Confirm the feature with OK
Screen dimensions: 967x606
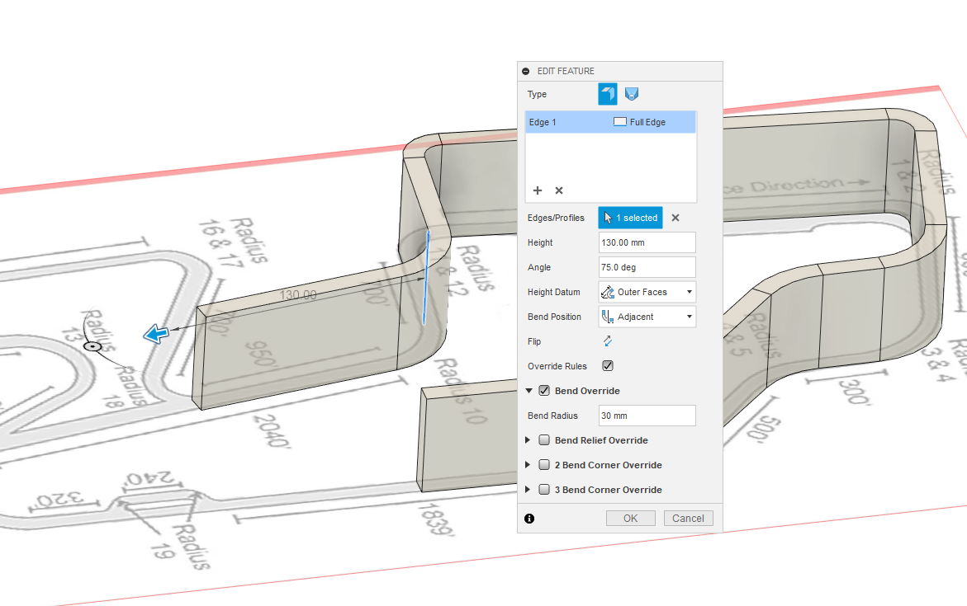(x=630, y=518)
